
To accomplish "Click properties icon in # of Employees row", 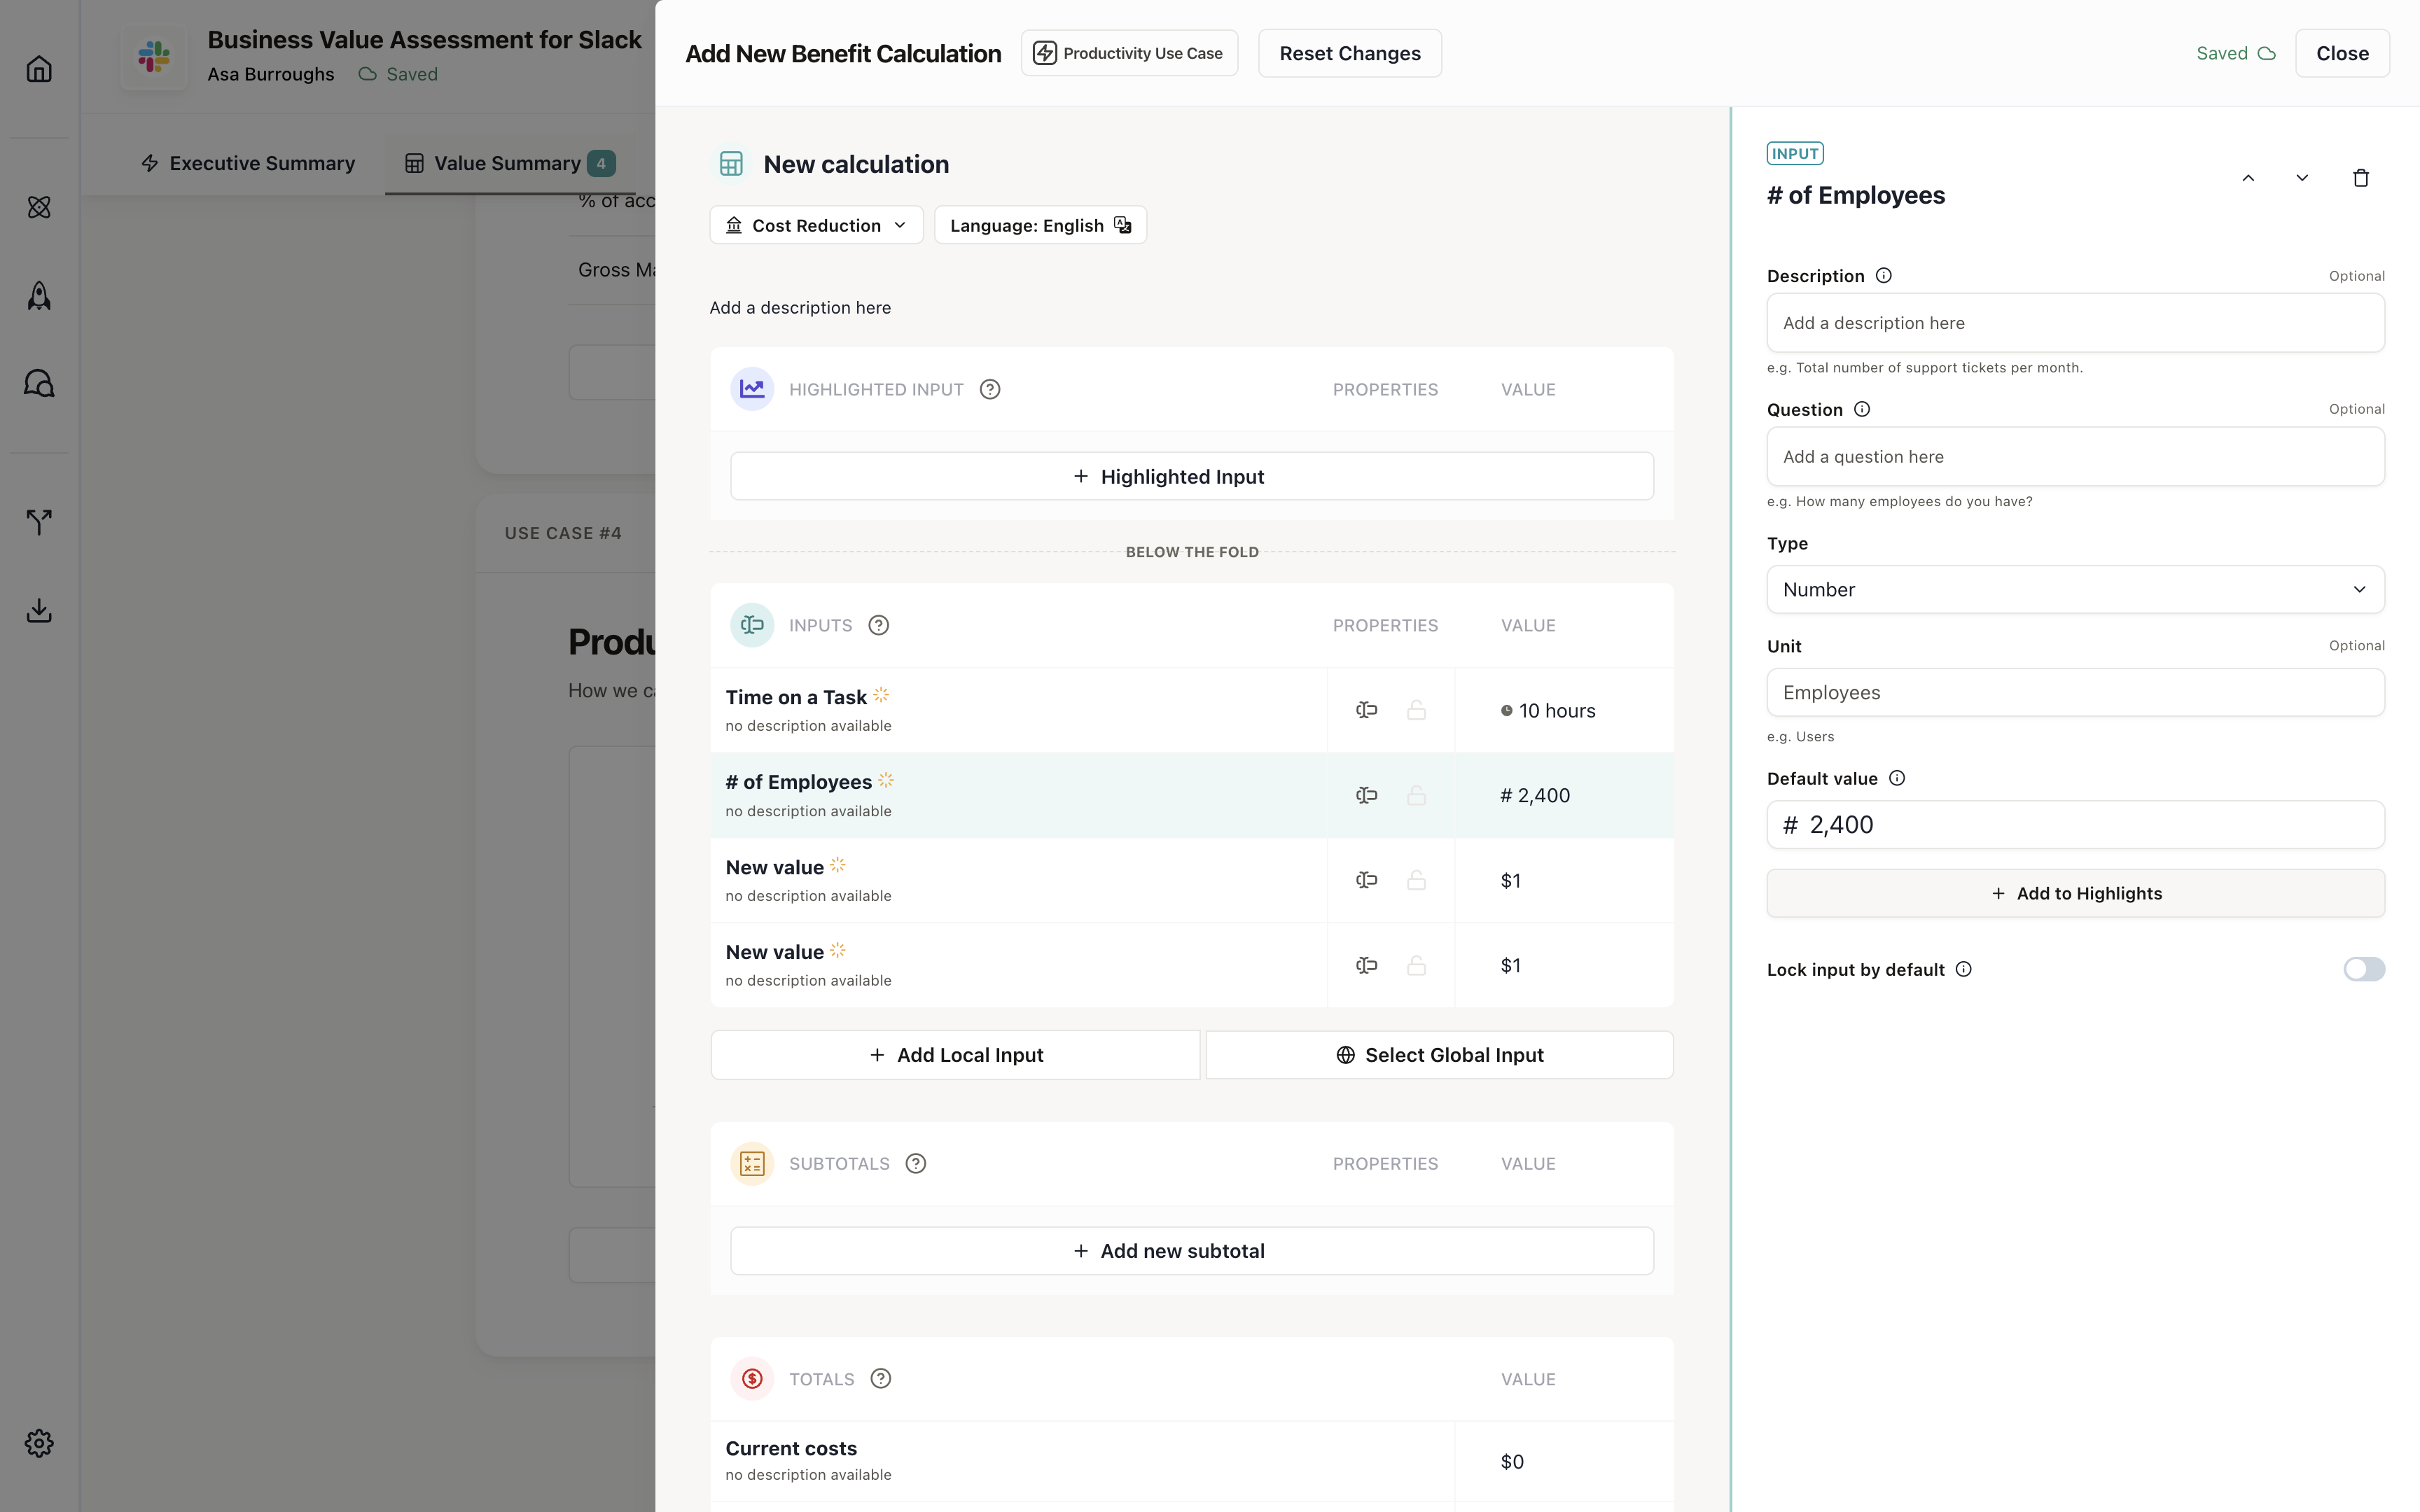I will pyautogui.click(x=1366, y=796).
